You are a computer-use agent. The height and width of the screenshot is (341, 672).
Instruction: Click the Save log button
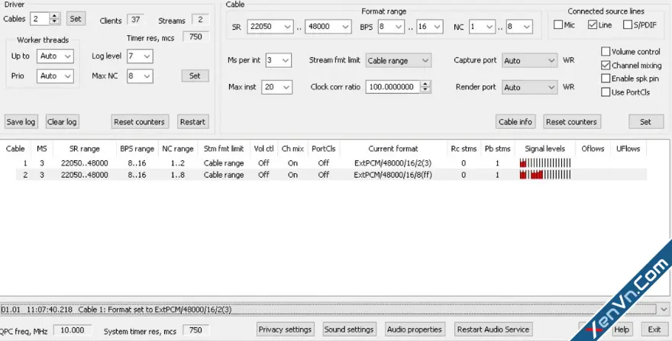click(x=21, y=121)
